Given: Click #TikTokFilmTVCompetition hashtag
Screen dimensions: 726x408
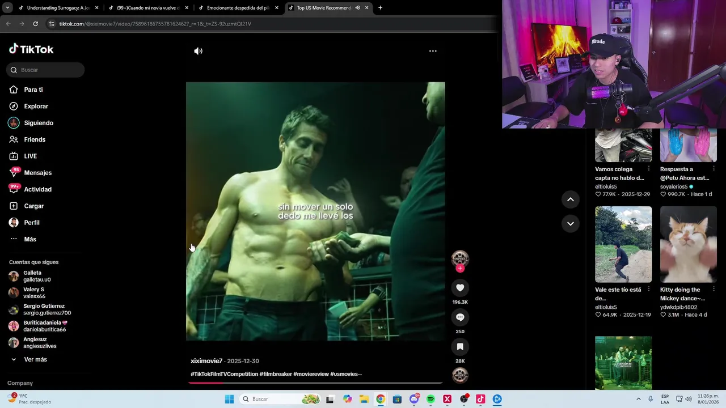Looking at the screenshot, I should (x=224, y=374).
